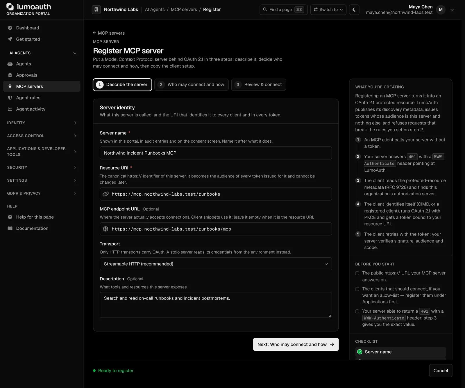
Task: Open the Switch to menu
Action: (328, 10)
